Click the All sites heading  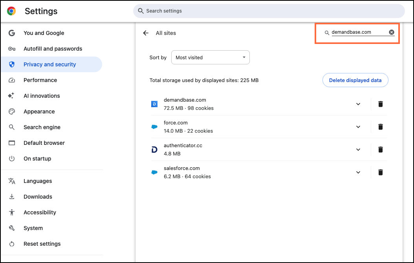[166, 33]
